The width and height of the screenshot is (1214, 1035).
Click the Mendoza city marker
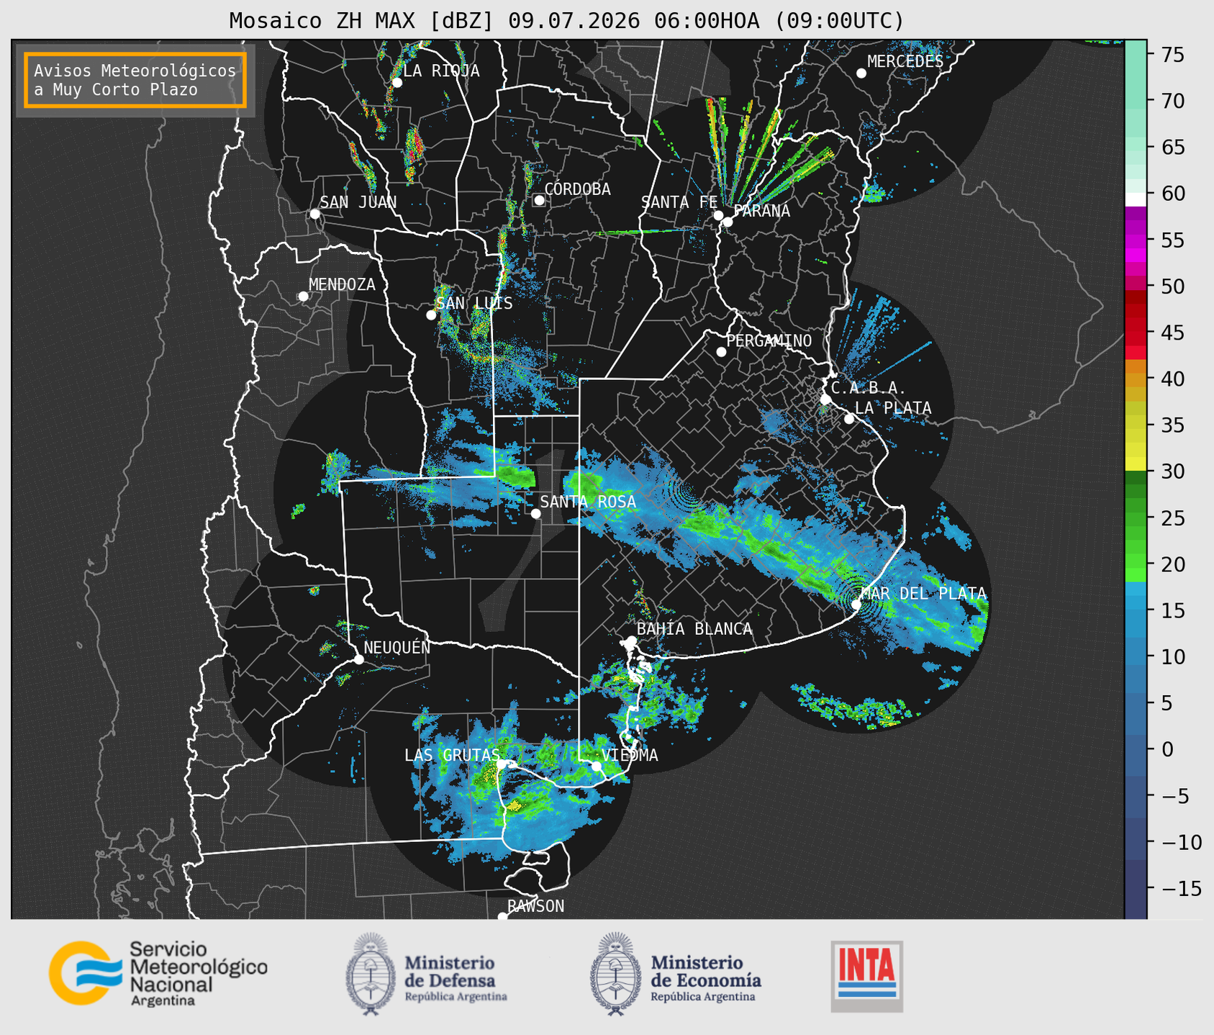click(x=304, y=297)
